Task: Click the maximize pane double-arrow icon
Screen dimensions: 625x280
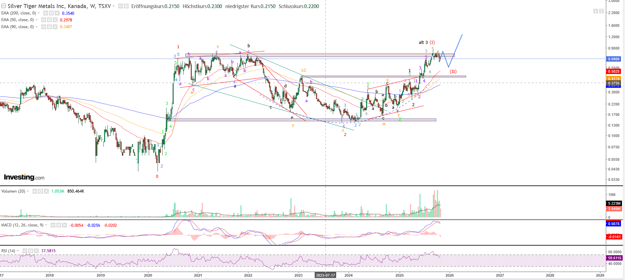Action: pyautogui.click(x=601, y=11)
